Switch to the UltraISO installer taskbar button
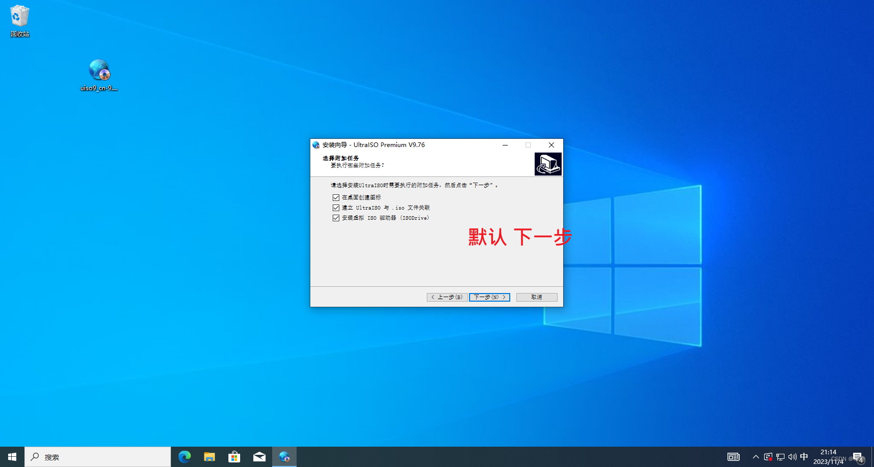The image size is (874, 467). click(284, 457)
